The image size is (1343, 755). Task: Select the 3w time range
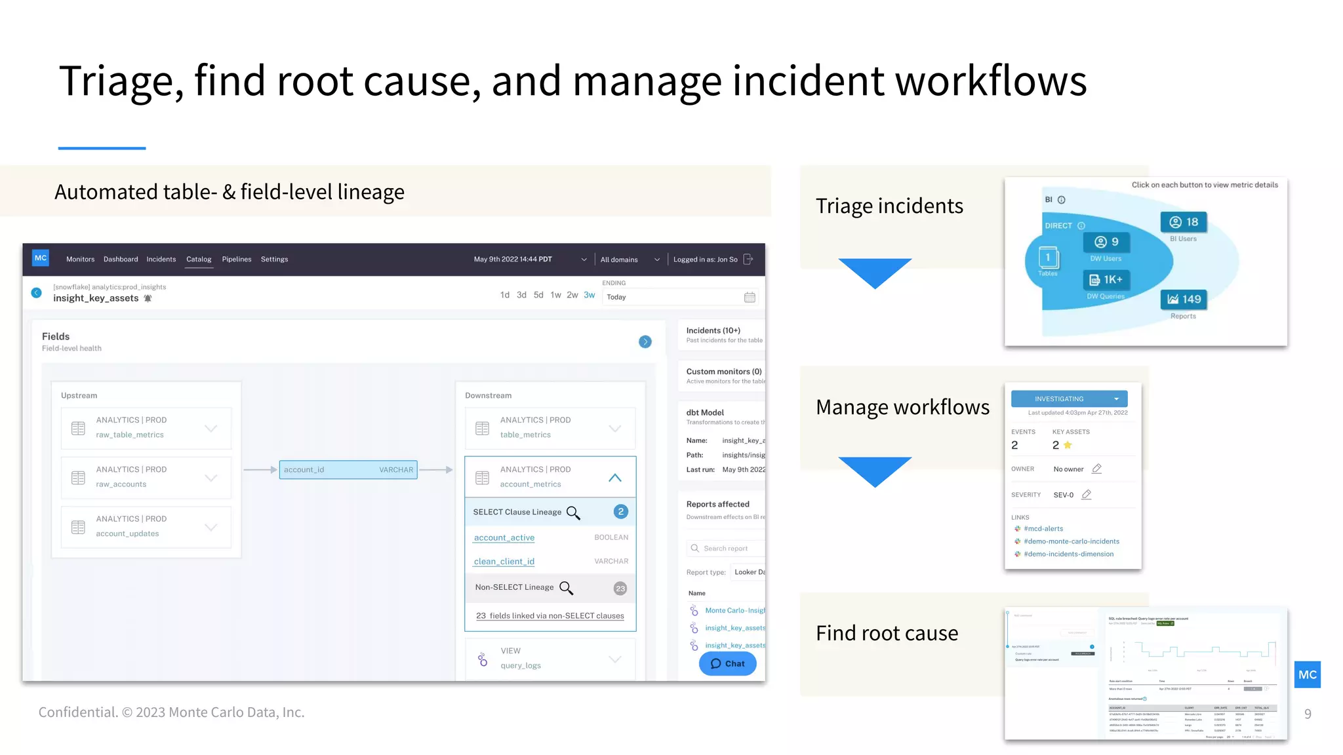point(590,295)
